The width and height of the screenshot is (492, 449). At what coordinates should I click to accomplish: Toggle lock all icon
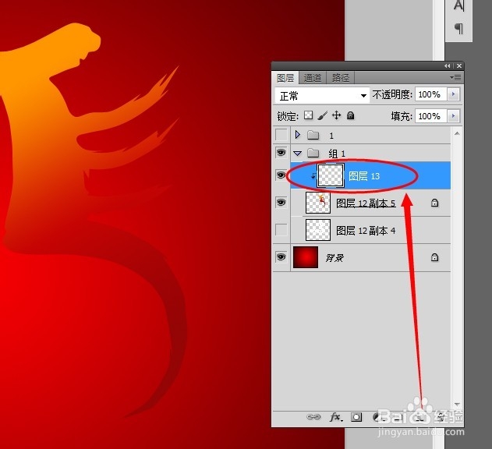click(351, 116)
